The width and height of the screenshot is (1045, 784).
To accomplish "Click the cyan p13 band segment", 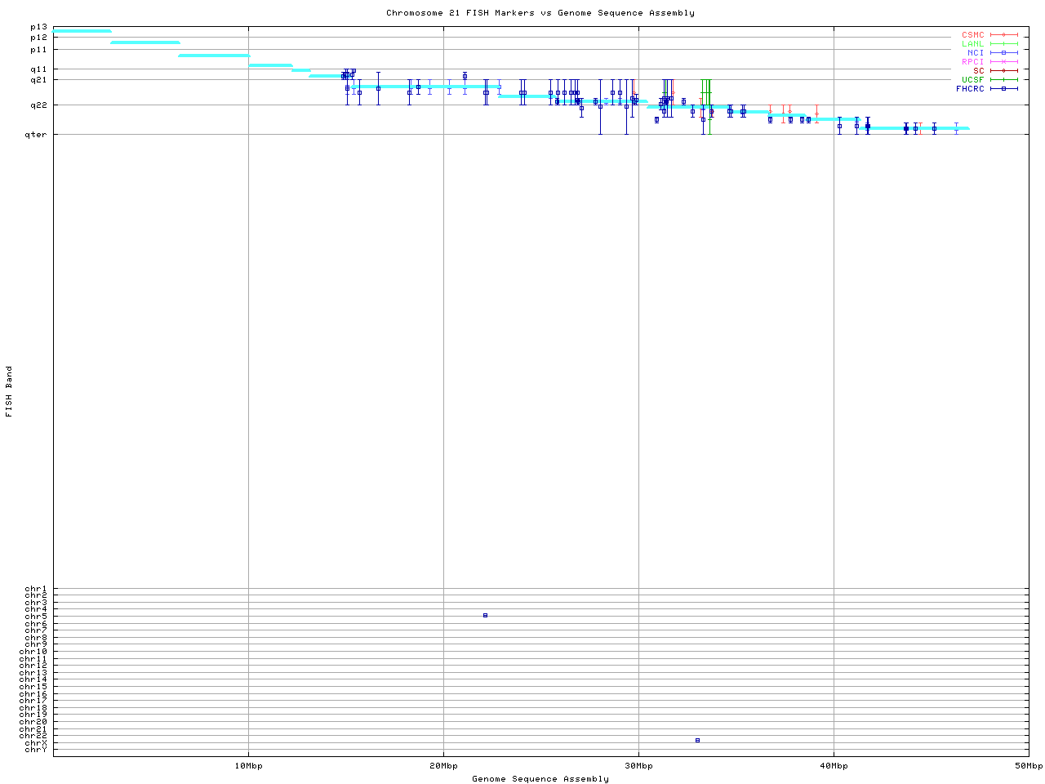I will [x=82, y=31].
